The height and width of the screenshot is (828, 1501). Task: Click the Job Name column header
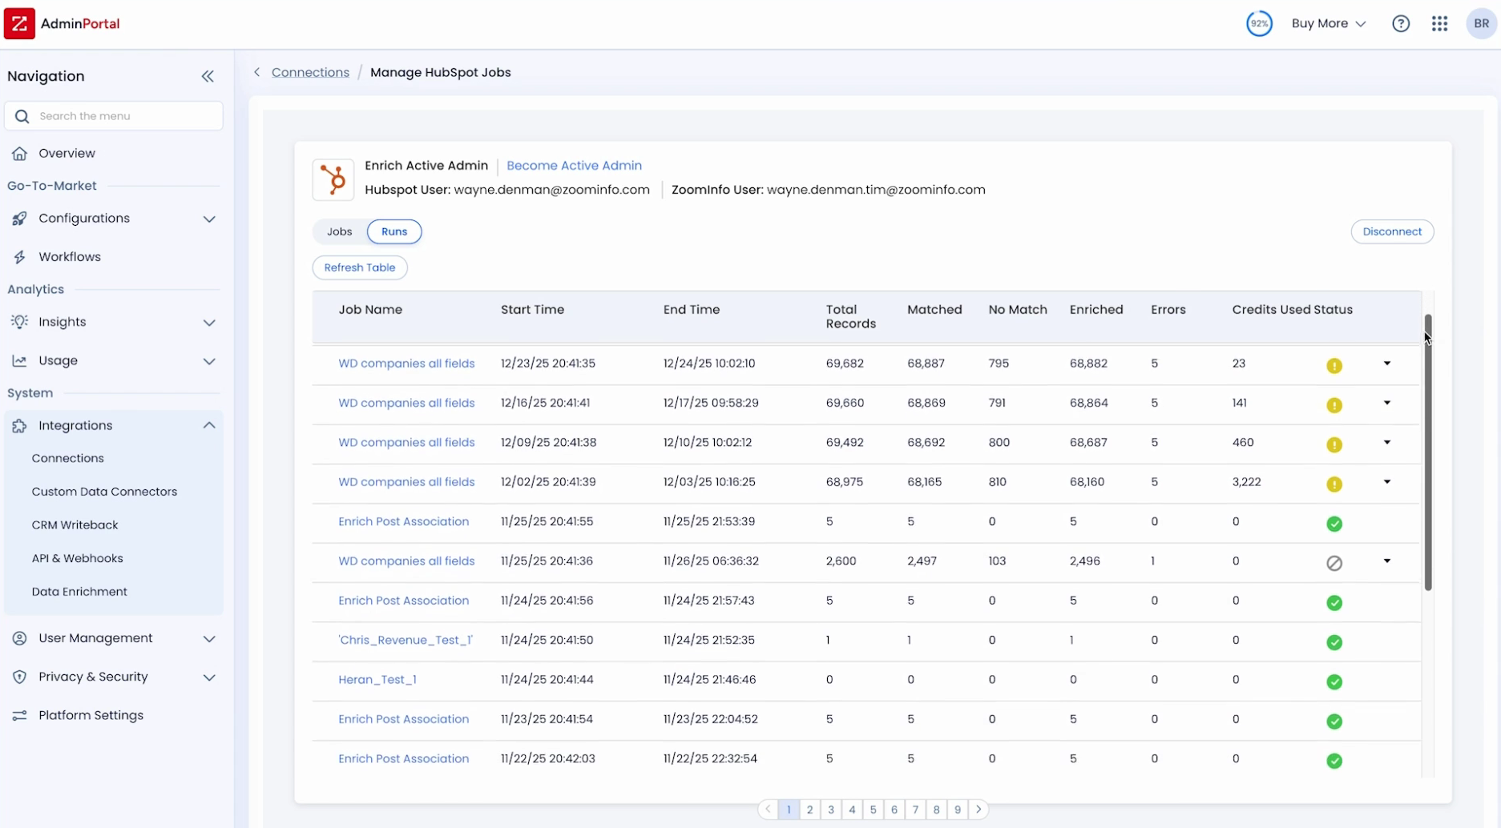coord(370,310)
